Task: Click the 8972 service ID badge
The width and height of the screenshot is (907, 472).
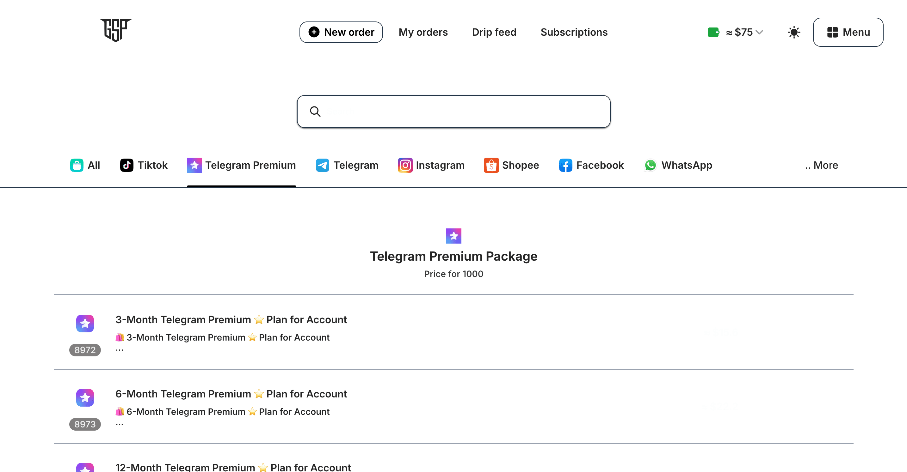Action: (85, 350)
